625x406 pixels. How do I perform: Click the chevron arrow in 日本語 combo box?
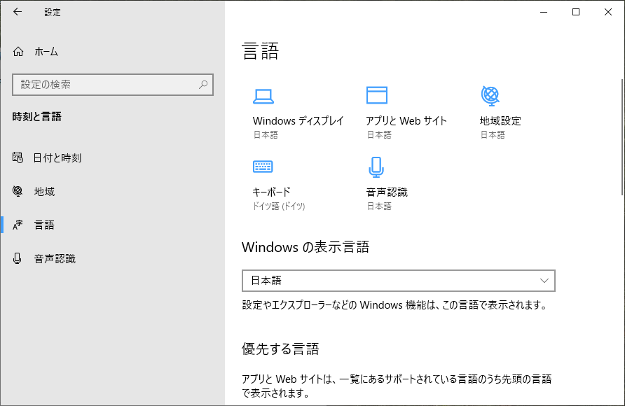click(x=544, y=281)
